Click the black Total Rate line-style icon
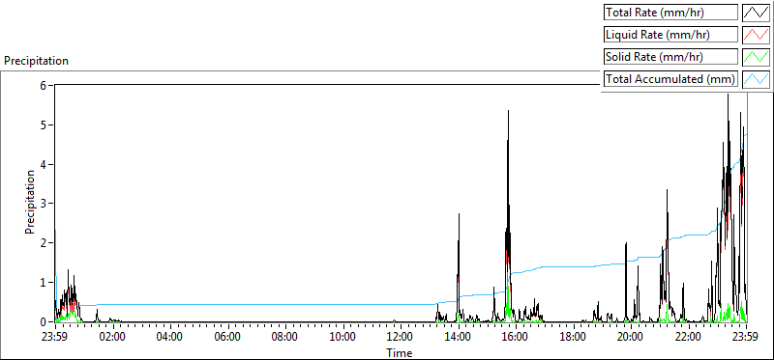774x360 pixels. point(756,13)
